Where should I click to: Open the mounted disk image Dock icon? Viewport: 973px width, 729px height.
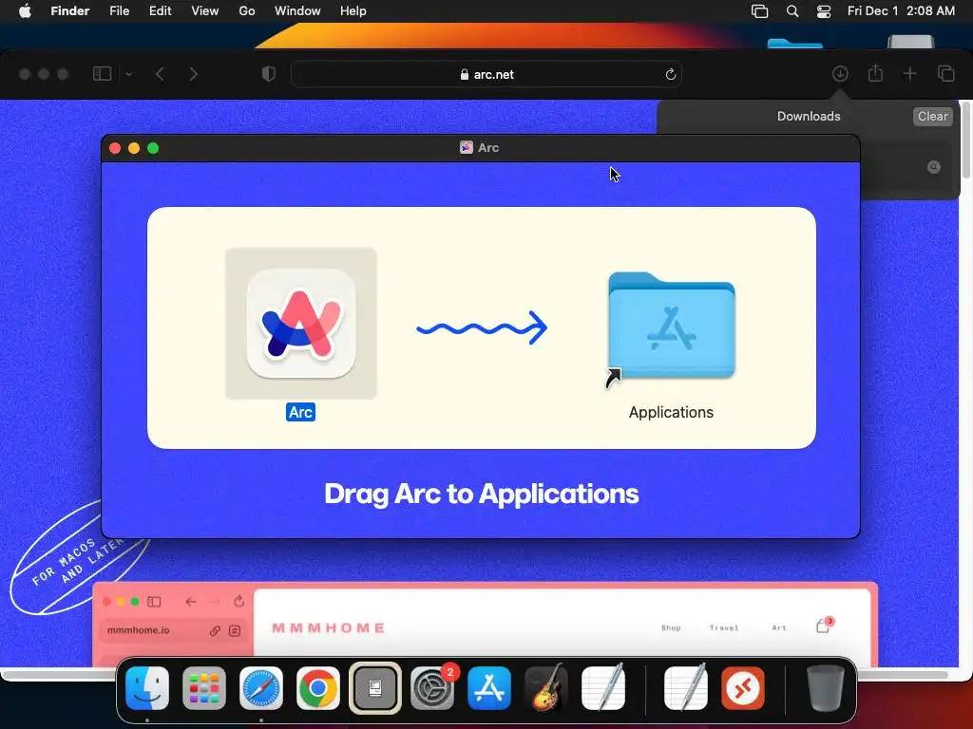(x=375, y=688)
